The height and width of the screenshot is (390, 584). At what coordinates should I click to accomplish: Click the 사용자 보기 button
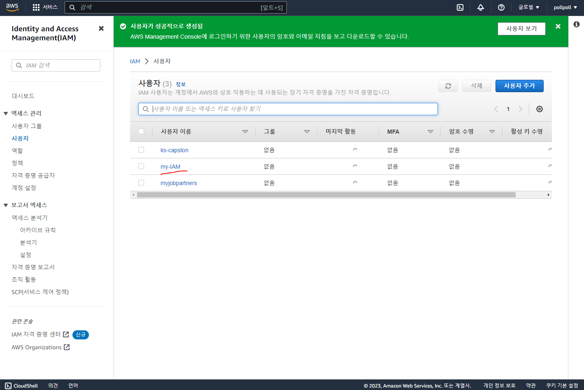(x=521, y=28)
